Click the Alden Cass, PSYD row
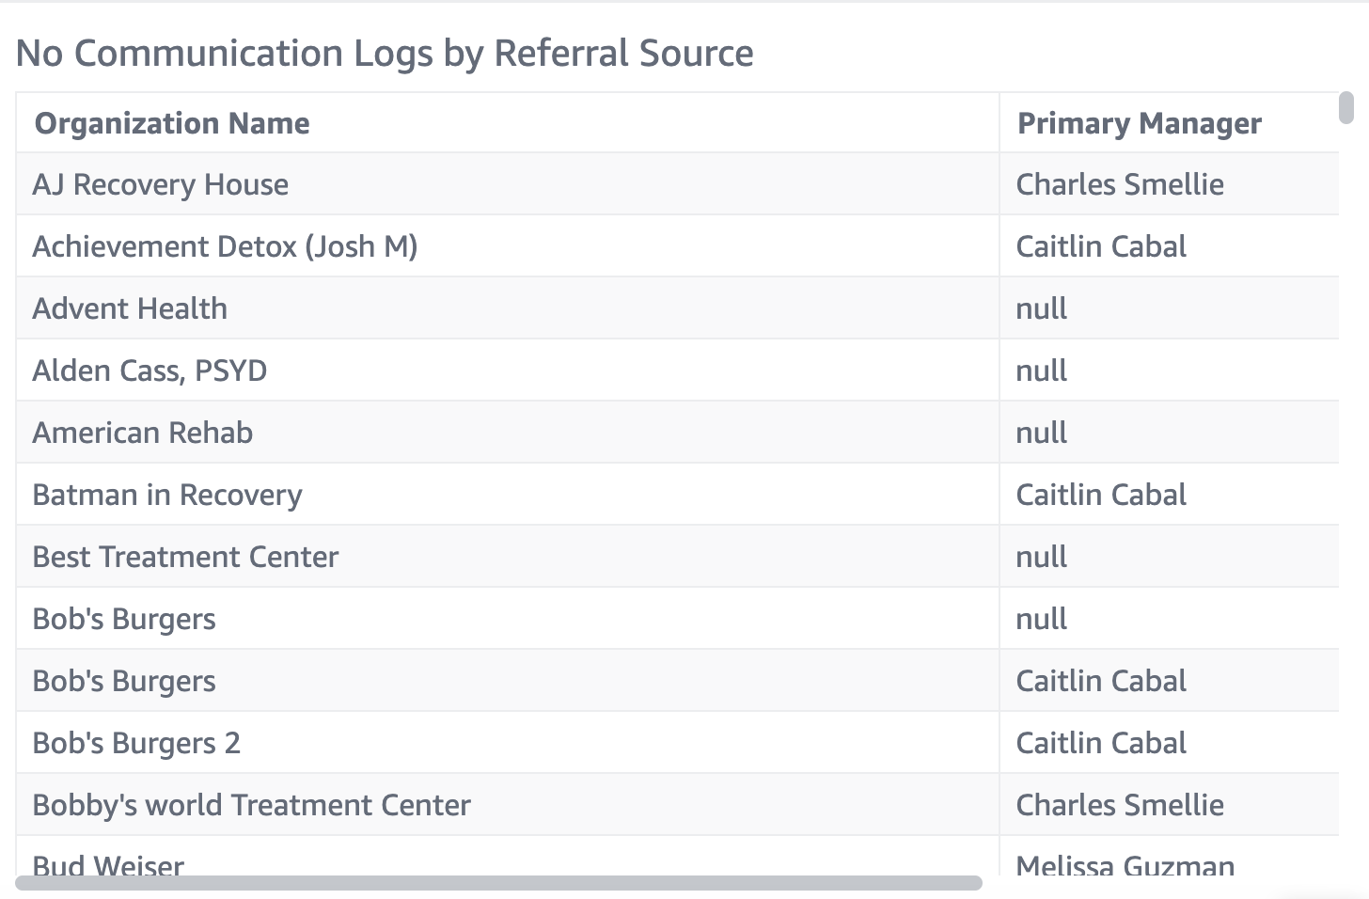Viewport: 1369px width, 899px height. click(149, 370)
